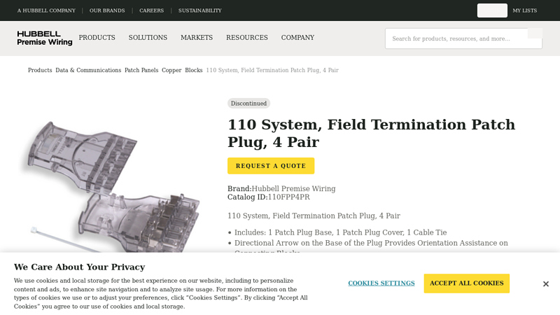Image resolution: width=560 pixels, height=315 pixels.
Task: Open the Resources menu
Action: point(247,38)
